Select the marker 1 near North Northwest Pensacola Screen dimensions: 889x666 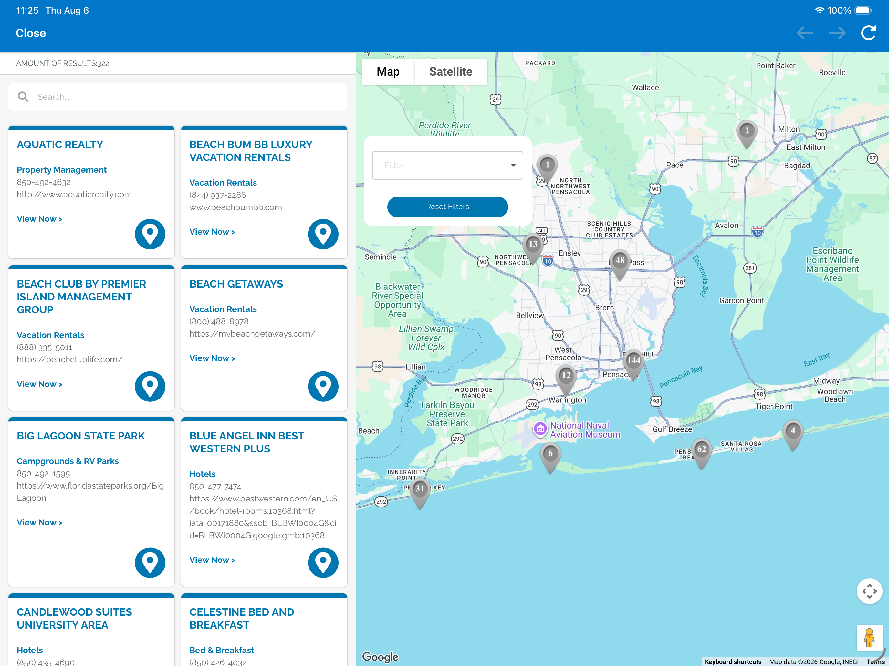tap(547, 169)
